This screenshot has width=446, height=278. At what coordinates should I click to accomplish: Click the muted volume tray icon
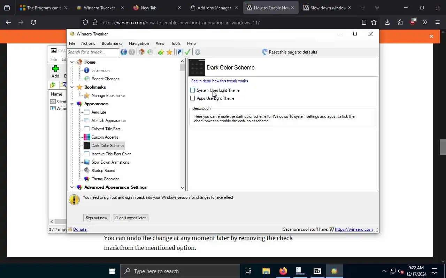coord(401,271)
